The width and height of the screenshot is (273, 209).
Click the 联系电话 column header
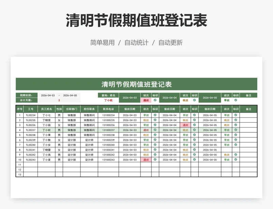point(108,109)
